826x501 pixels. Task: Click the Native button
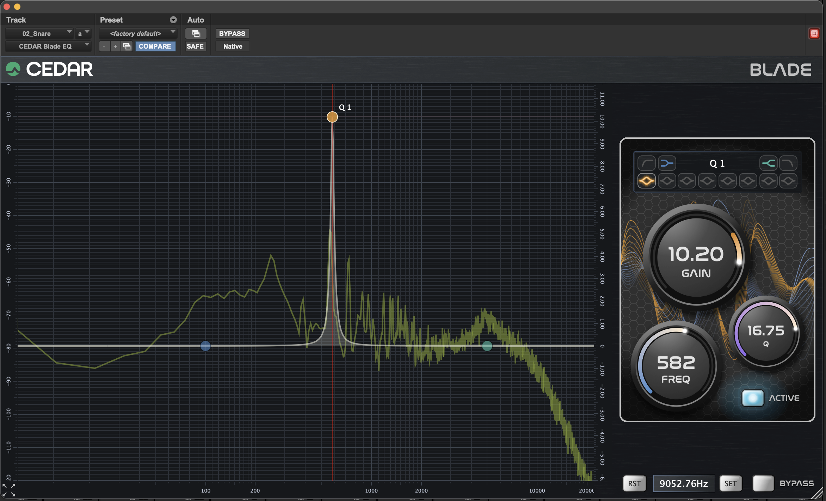point(233,46)
